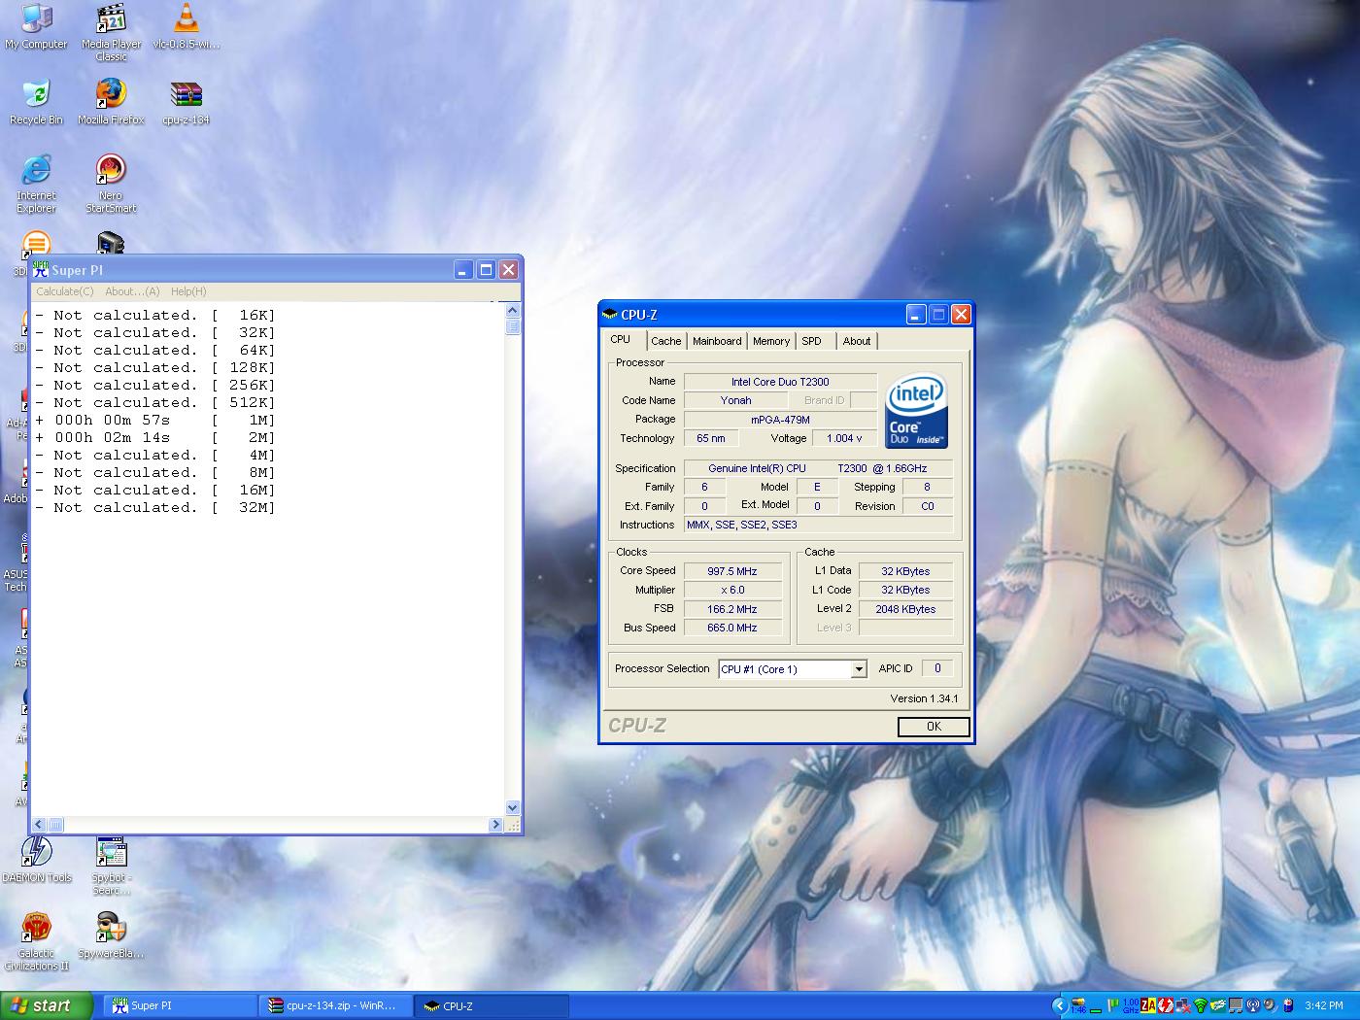Switch to Super PI taskbar button
The width and height of the screenshot is (1360, 1020).
tap(180, 1006)
